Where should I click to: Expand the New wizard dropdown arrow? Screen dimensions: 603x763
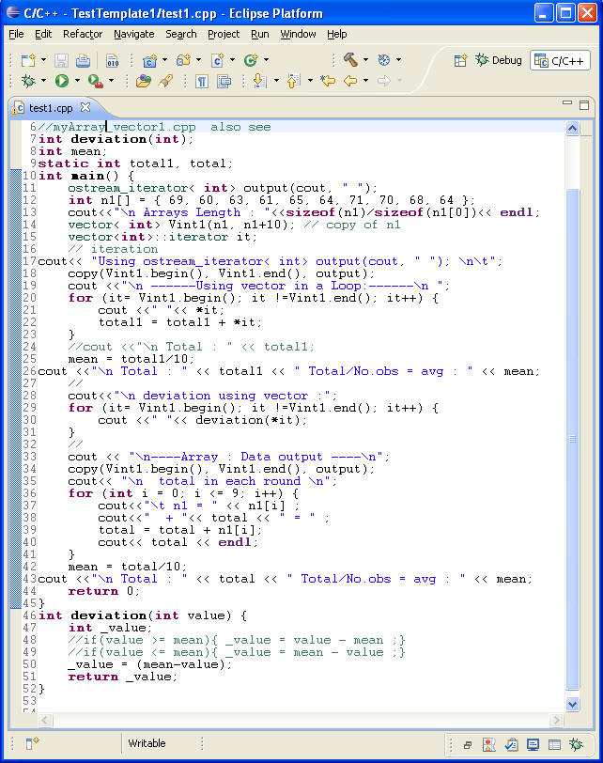tap(43, 60)
